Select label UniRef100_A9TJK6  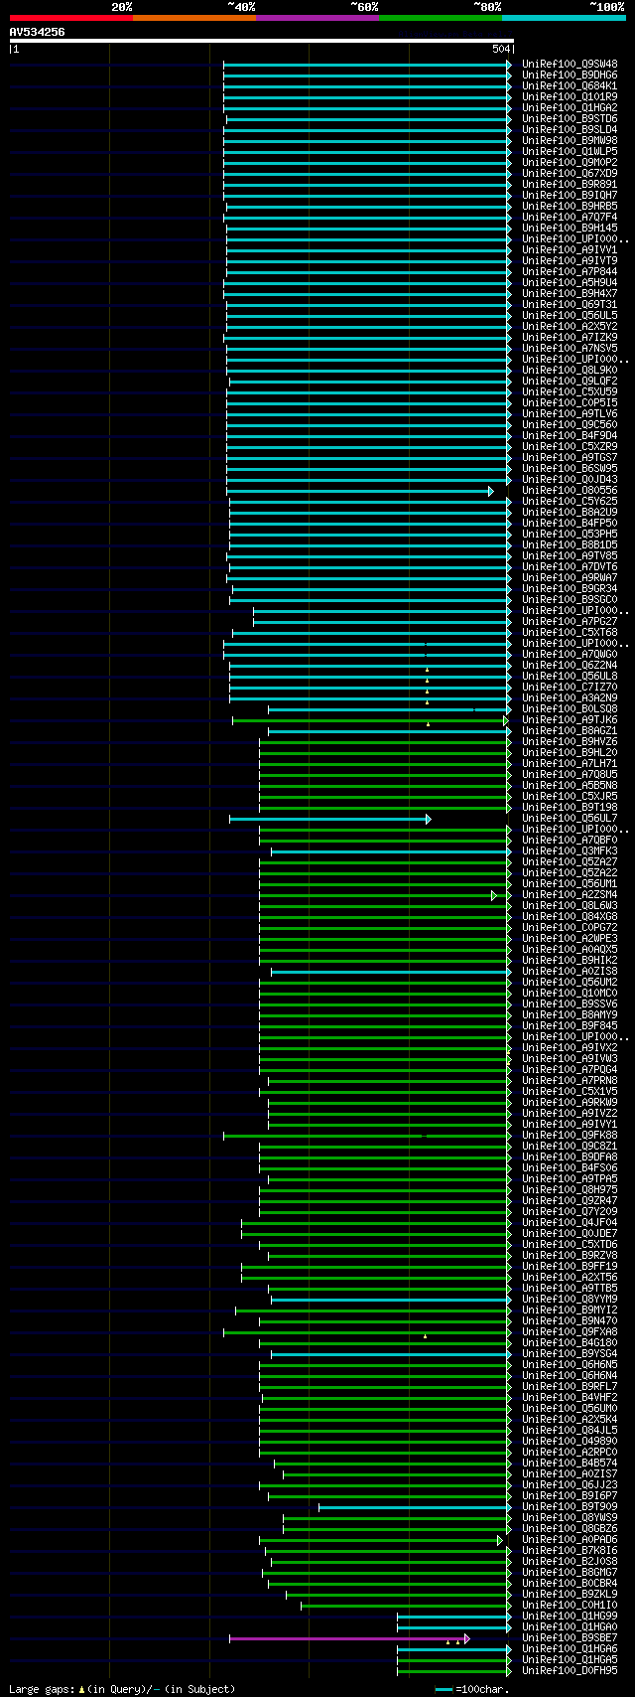[x=570, y=720]
